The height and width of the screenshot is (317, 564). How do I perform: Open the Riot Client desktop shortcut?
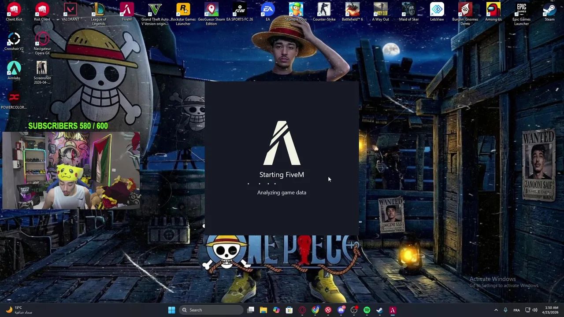click(42, 12)
